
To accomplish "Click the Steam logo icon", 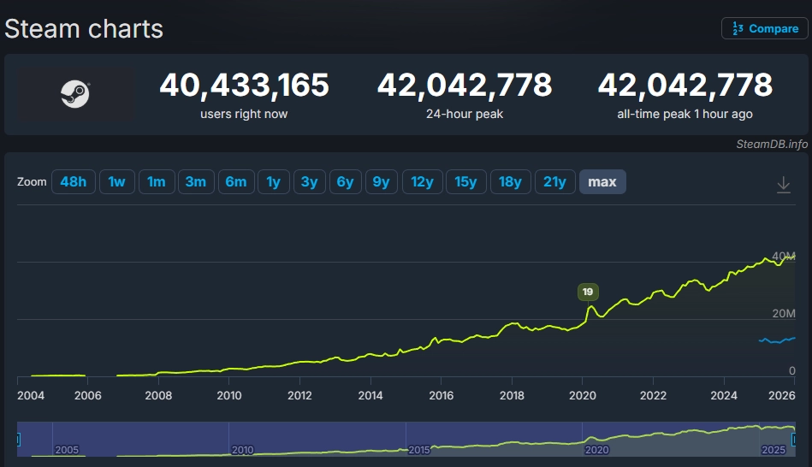I will pos(74,94).
